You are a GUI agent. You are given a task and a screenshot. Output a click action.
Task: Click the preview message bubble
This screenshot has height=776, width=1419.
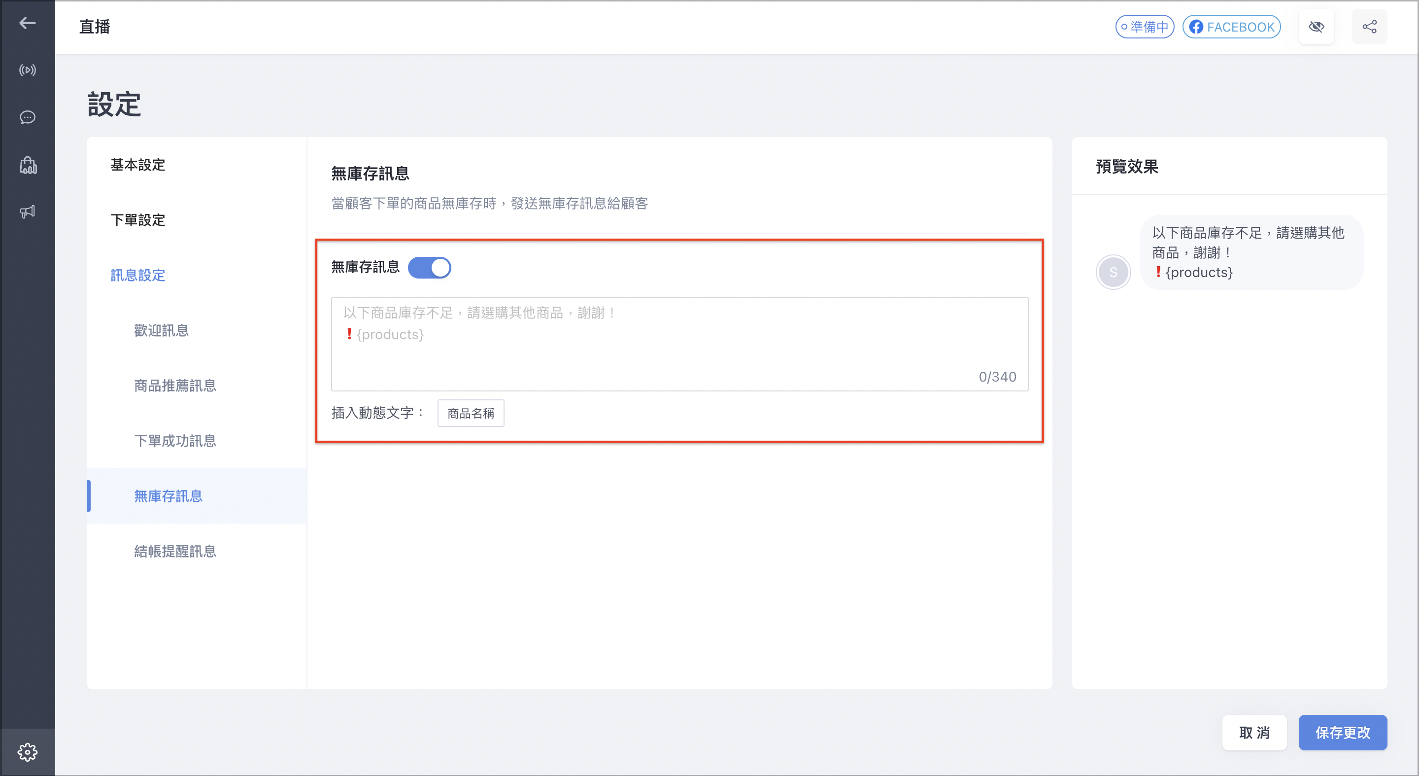point(1251,252)
